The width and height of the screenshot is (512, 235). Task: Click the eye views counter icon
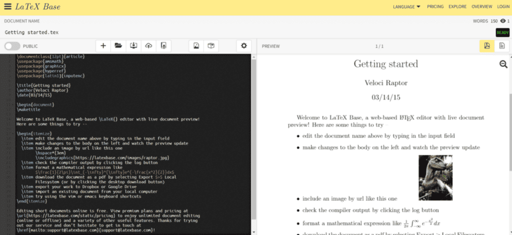click(x=503, y=21)
